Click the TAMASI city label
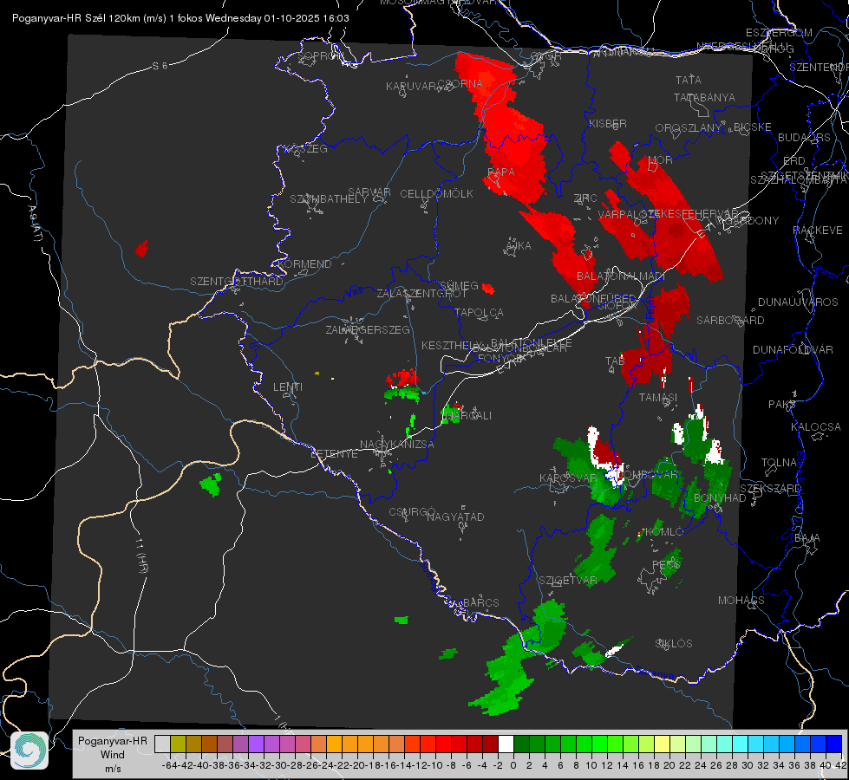The height and width of the screenshot is (780, 849). pos(658,398)
